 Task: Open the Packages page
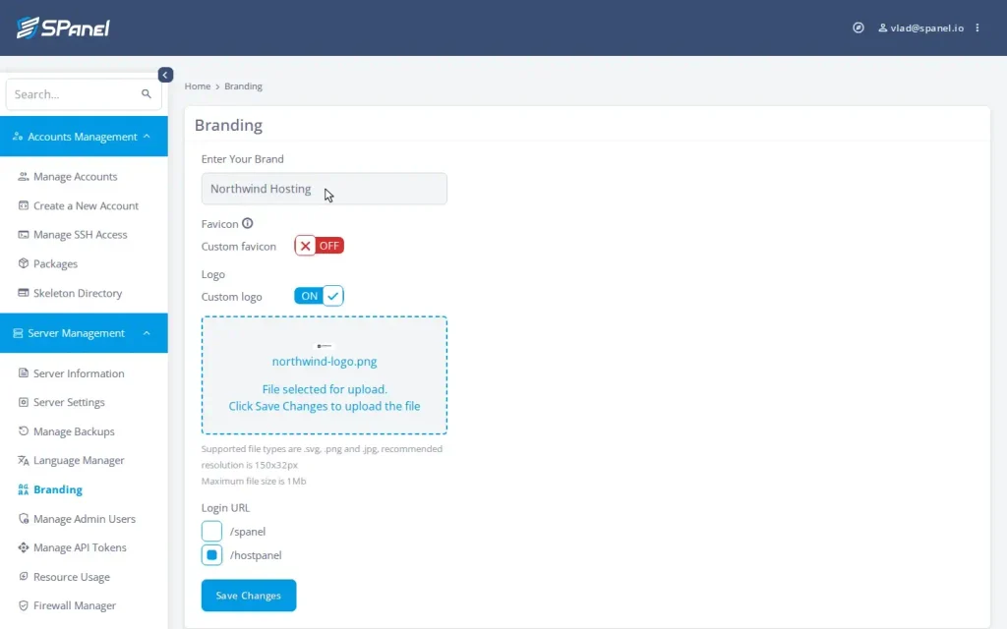(x=55, y=263)
